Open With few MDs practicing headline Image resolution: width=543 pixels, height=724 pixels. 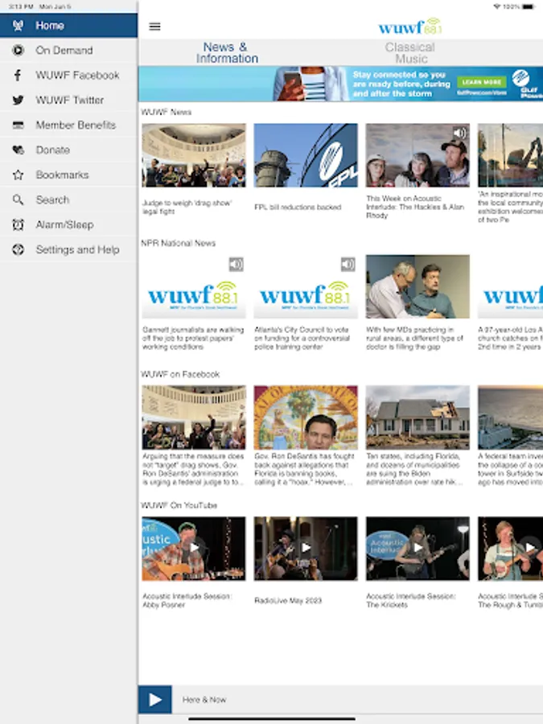click(414, 338)
